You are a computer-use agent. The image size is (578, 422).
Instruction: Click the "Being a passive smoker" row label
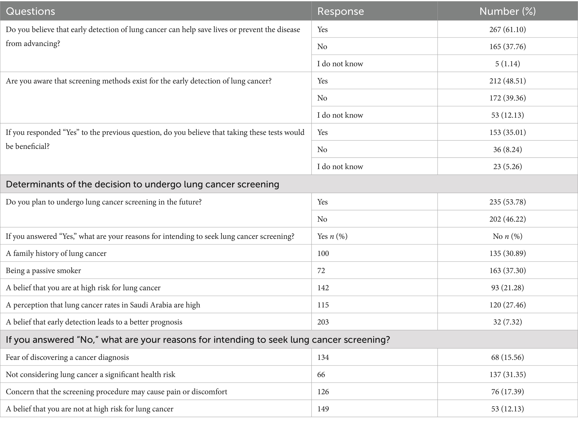tap(43, 271)
